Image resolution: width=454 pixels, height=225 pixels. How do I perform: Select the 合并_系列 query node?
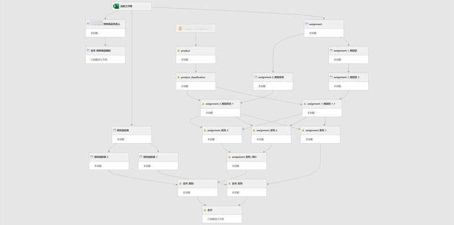[247, 188]
